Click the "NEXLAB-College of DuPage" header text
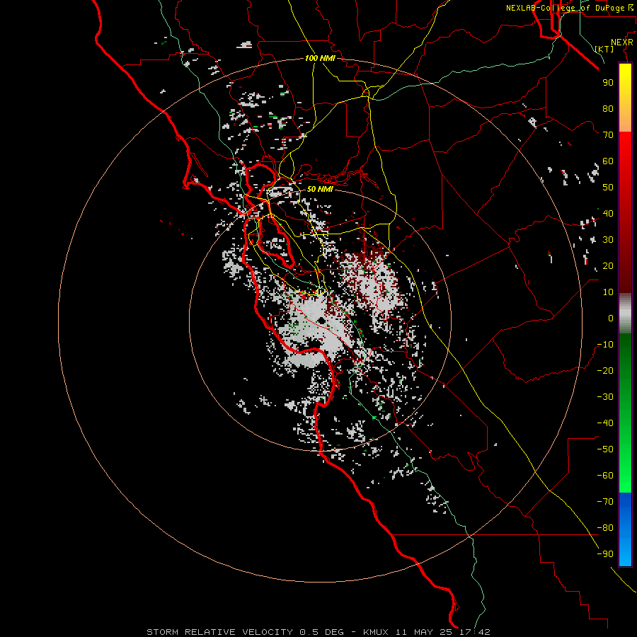637x637 pixels. coord(566,8)
